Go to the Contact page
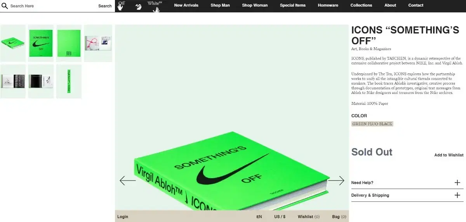 pyautogui.click(x=416, y=5)
